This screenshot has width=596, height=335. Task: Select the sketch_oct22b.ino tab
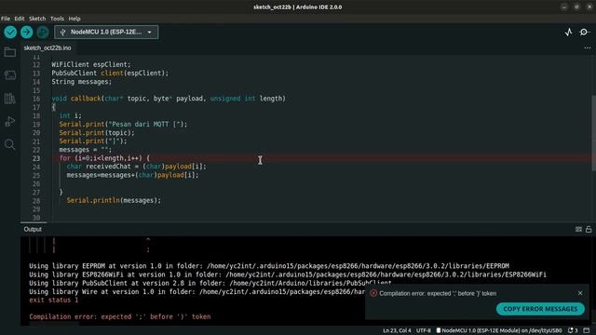47,47
